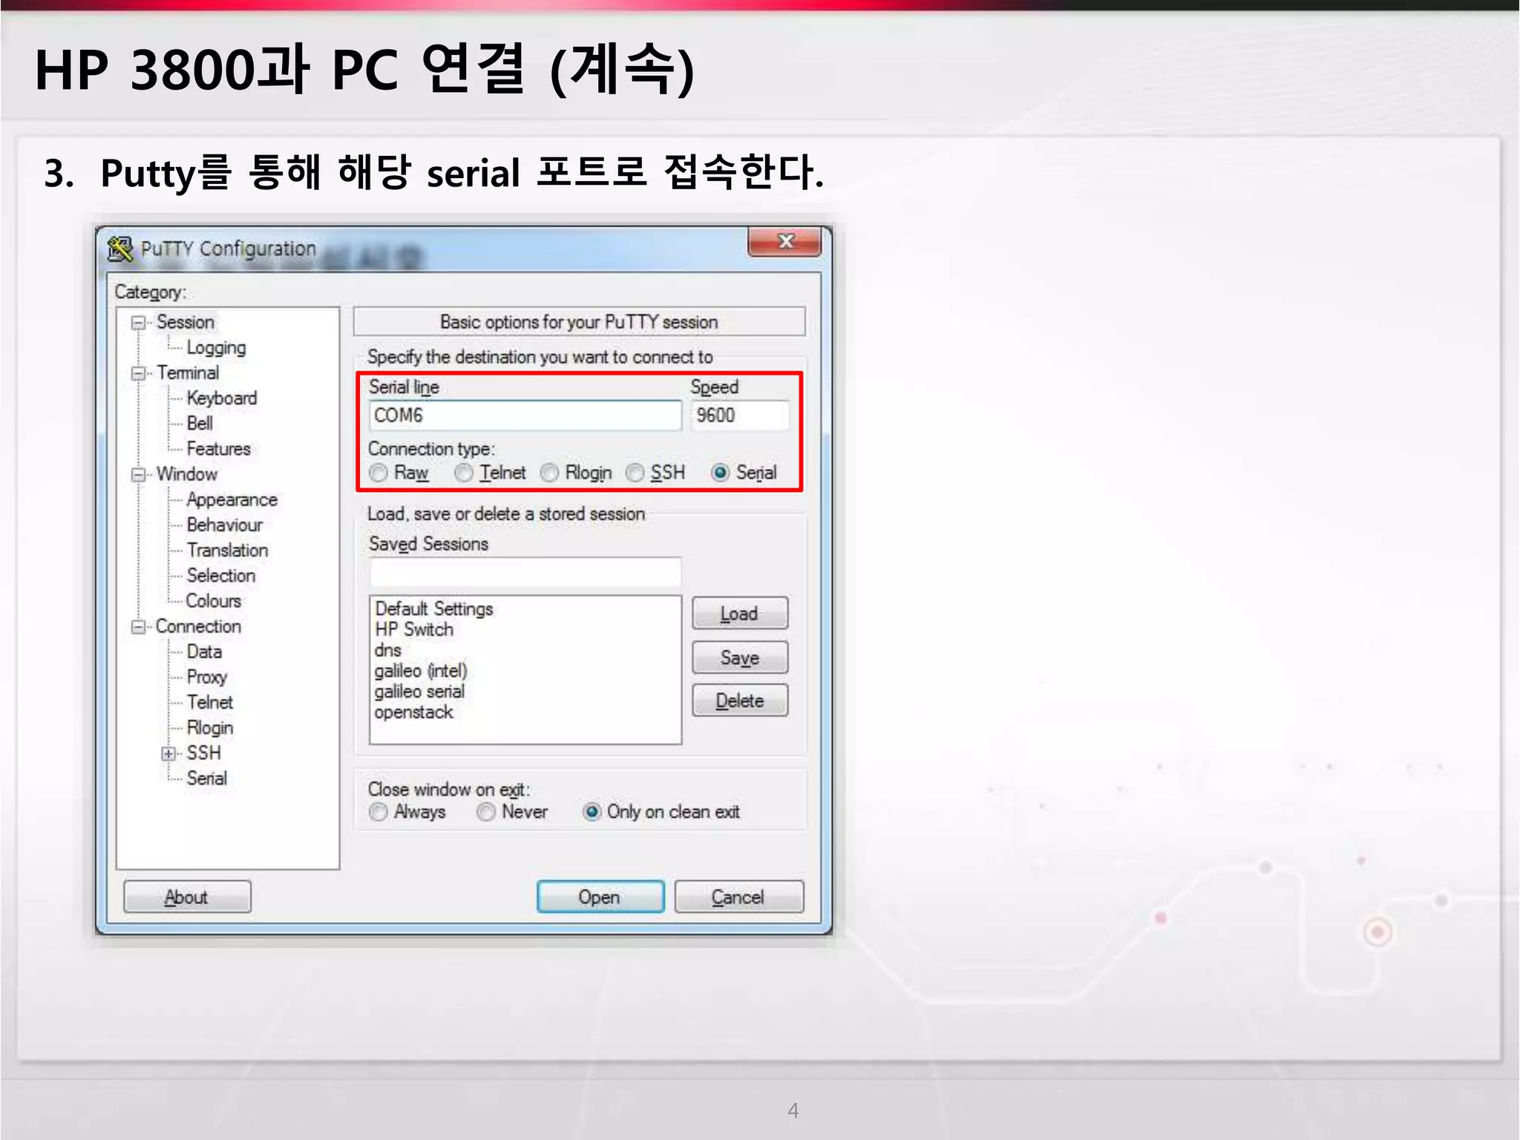Collapse the Window tree node
Image resolution: width=1520 pixels, height=1140 pixels.
138,474
